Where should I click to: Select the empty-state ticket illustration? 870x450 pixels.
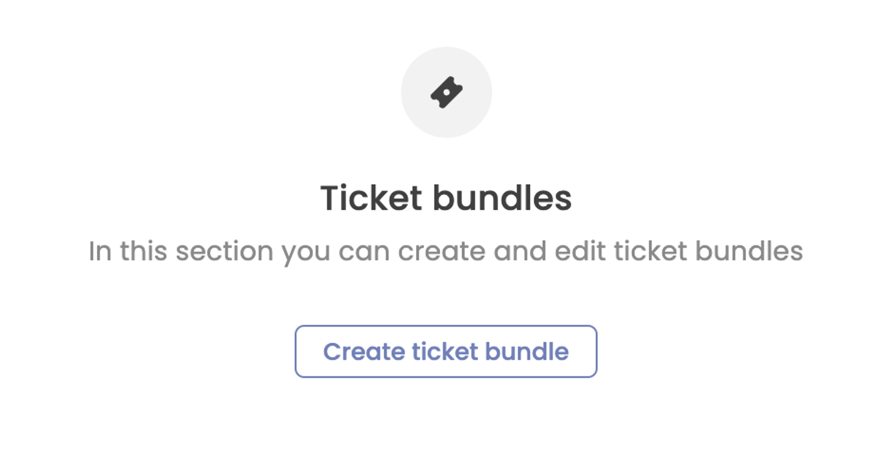[x=446, y=91]
